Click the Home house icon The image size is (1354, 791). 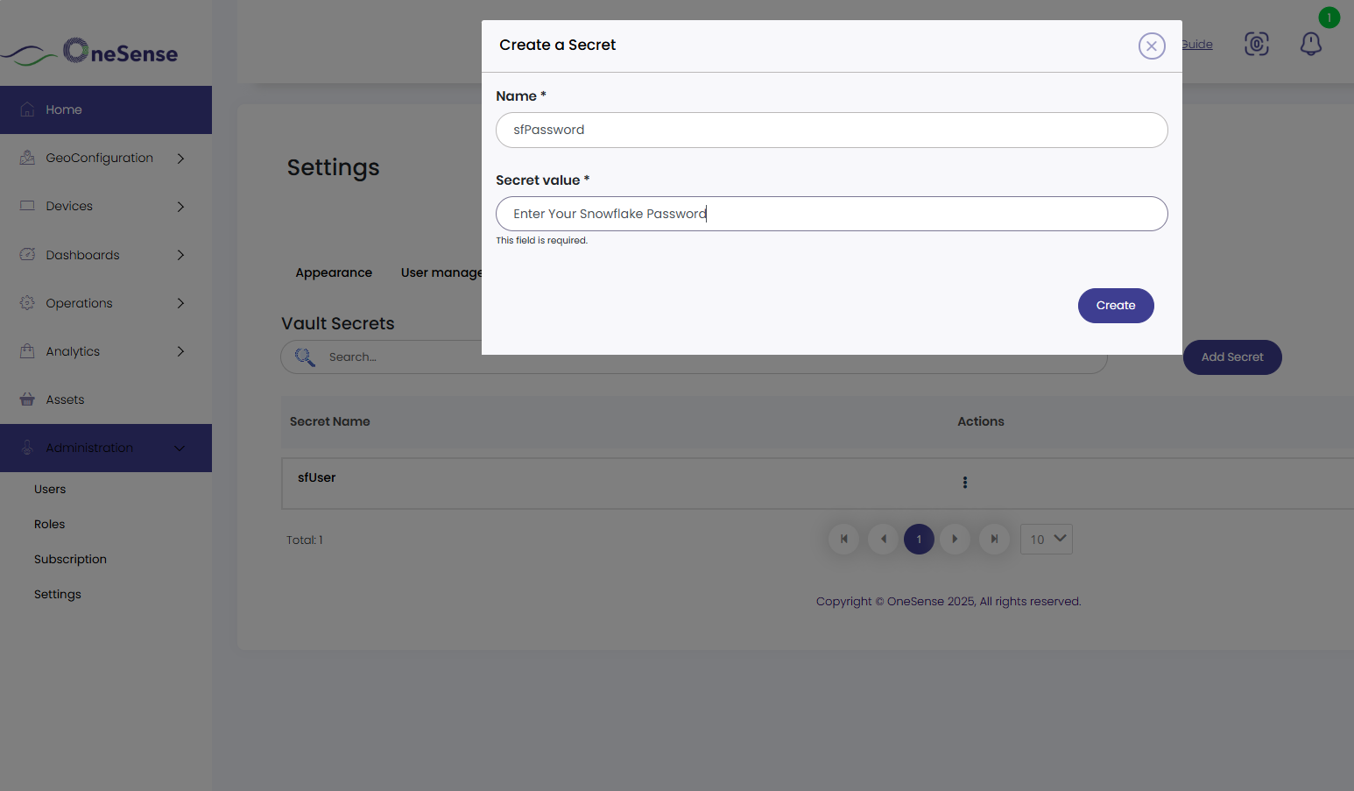click(27, 109)
